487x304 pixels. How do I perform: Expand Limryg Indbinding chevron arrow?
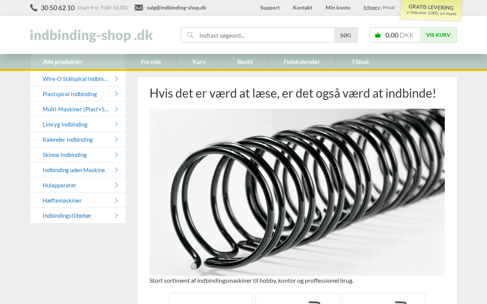116,124
